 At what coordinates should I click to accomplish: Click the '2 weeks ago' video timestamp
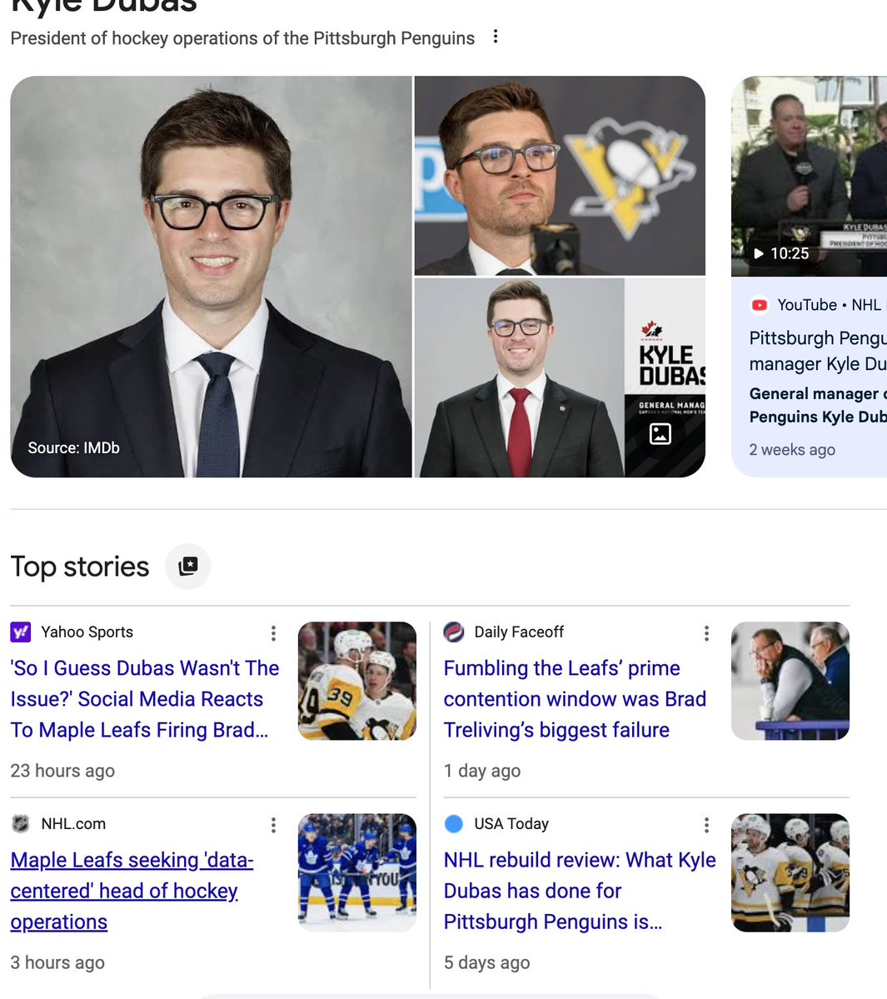792,450
